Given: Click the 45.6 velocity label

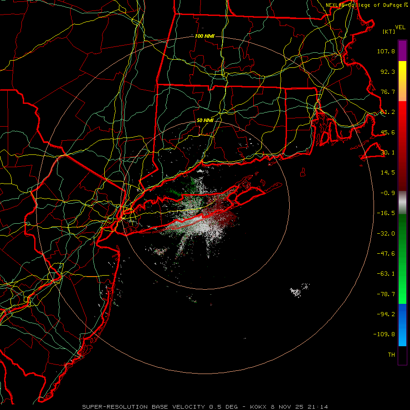Looking at the screenshot, I should coord(388,132).
